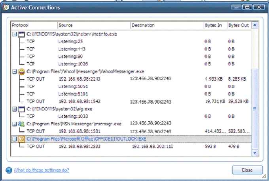Click the alg.exe application window icon
This screenshot has width=269, height=181.
pyautogui.click(x=21, y=109)
